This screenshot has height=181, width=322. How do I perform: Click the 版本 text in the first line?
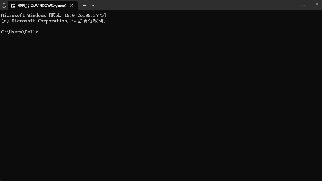click(x=56, y=15)
